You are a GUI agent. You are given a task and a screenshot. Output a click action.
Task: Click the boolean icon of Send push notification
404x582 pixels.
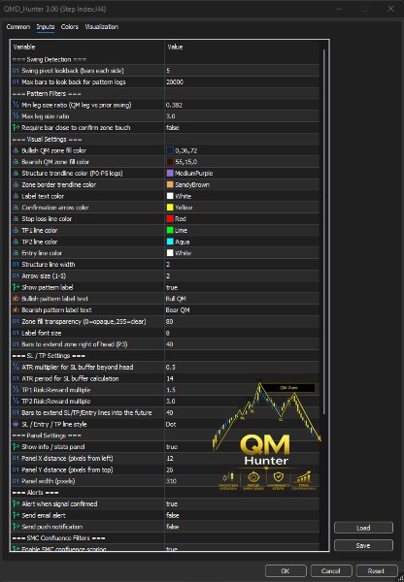point(16,527)
